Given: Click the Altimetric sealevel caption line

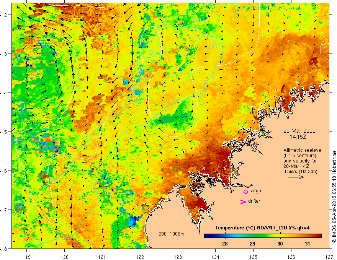Looking at the screenshot, I should 303,150.
